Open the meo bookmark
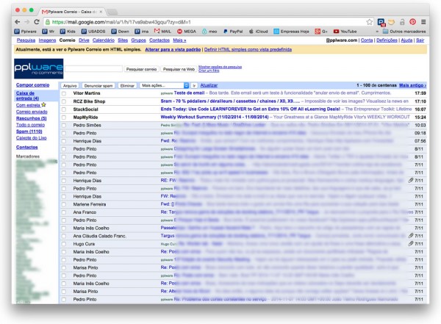This screenshot has width=441, height=324. pyautogui.click(x=209, y=32)
